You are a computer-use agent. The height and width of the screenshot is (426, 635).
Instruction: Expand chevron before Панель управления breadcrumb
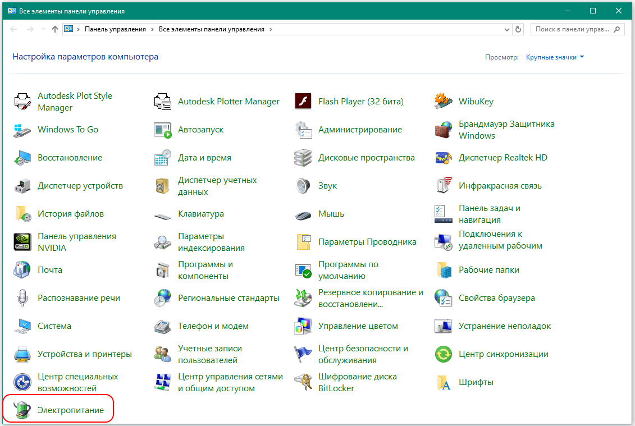[x=78, y=29]
